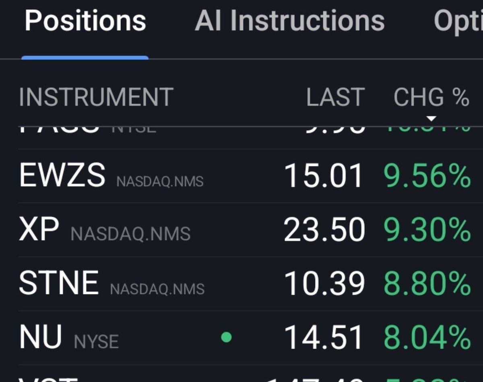Open the Positions tab
Viewport: 483px width, 382px height.
pos(85,21)
